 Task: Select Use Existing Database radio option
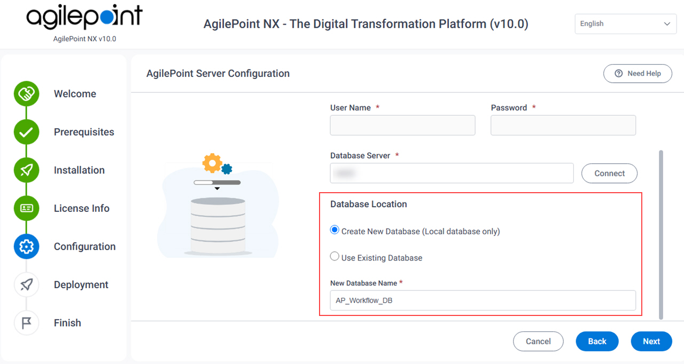335,256
